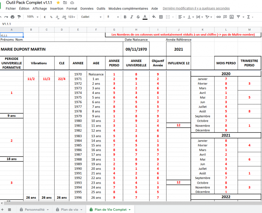Click the add sheet plus button
Viewport: 262px width, 213px height.
[3, 209]
